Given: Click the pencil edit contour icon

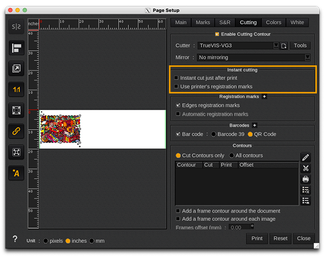Looking at the screenshot, I should 305,158.
